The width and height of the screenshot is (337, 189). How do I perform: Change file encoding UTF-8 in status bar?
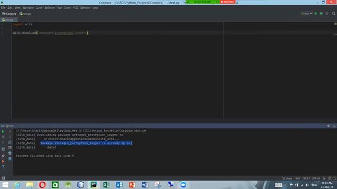pyautogui.click(x=316, y=178)
